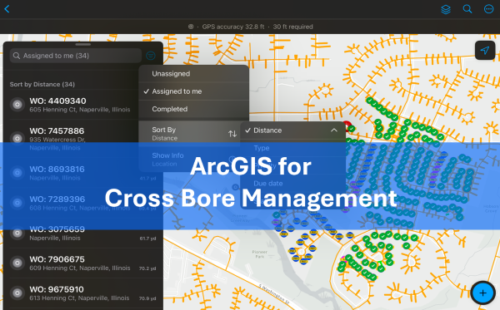Go back with the top-left arrow
The height and width of the screenshot is (310, 500).
coord(7,9)
